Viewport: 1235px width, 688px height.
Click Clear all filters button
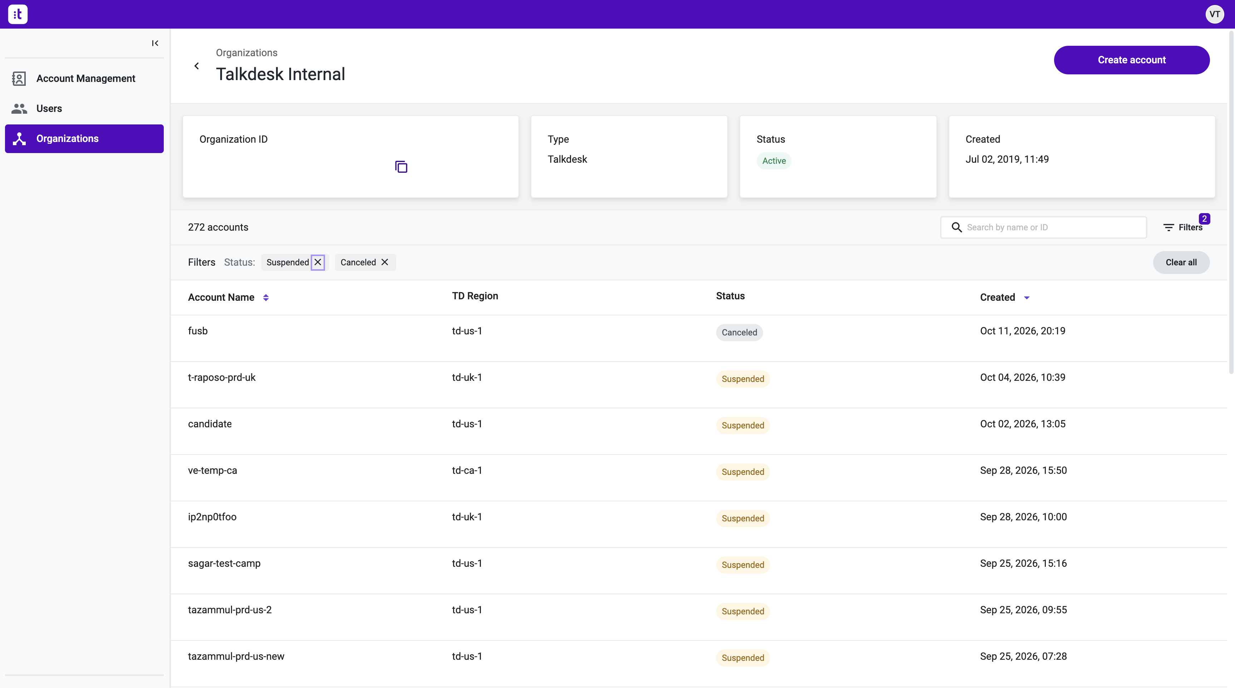[1181, 262]
